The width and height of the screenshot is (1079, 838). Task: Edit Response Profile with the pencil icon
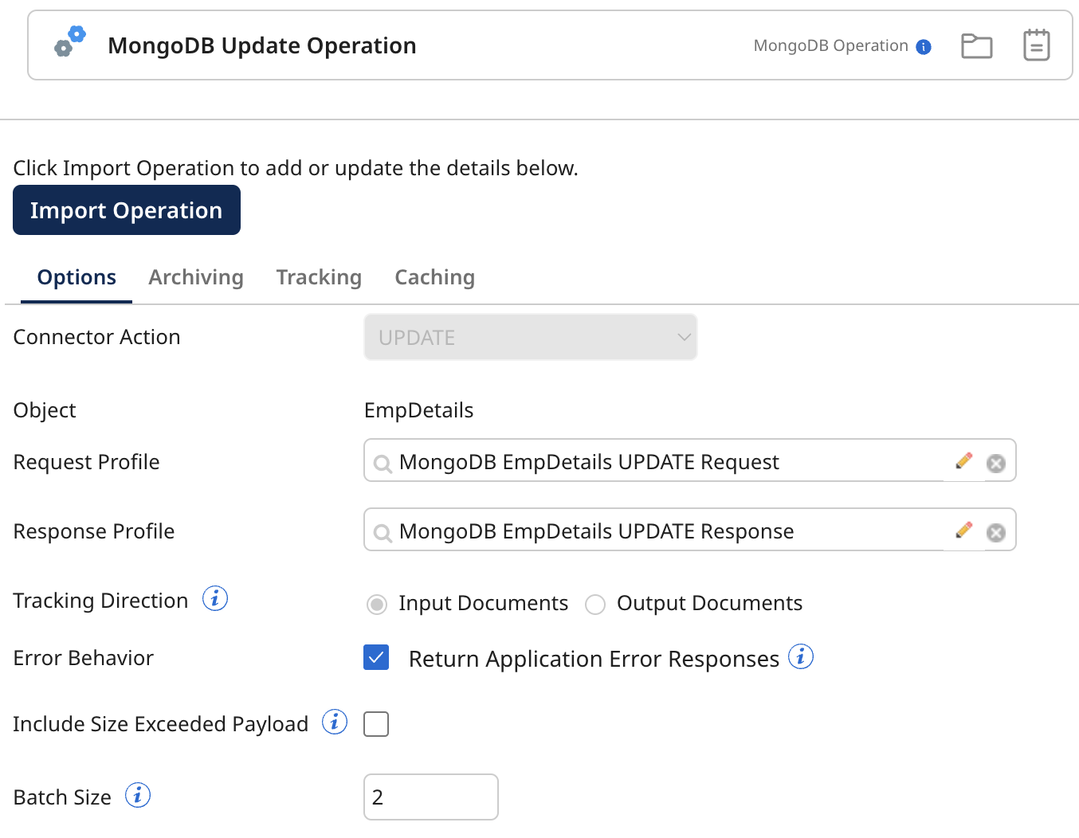(x=964, y=531)
